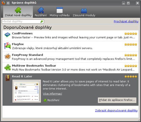Image resolution: width=141 pixels, height=122 pixels.
Task: Click the pin button in the title bar
Action: pos(8,3)
